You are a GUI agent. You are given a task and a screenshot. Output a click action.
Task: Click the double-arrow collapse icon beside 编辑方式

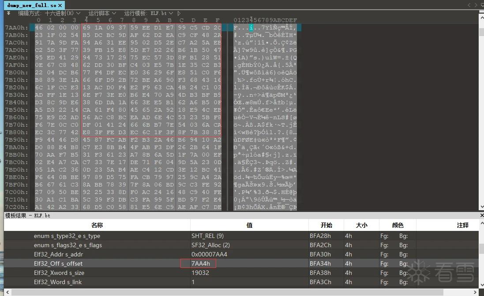9,13
